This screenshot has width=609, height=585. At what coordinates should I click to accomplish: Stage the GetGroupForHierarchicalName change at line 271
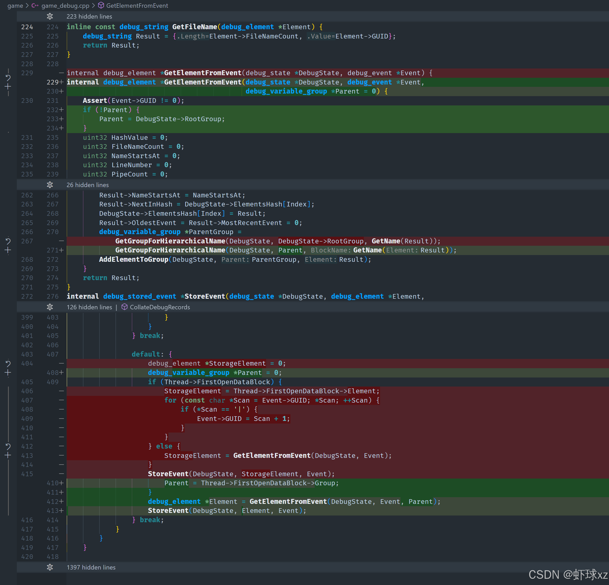[8, 250]
